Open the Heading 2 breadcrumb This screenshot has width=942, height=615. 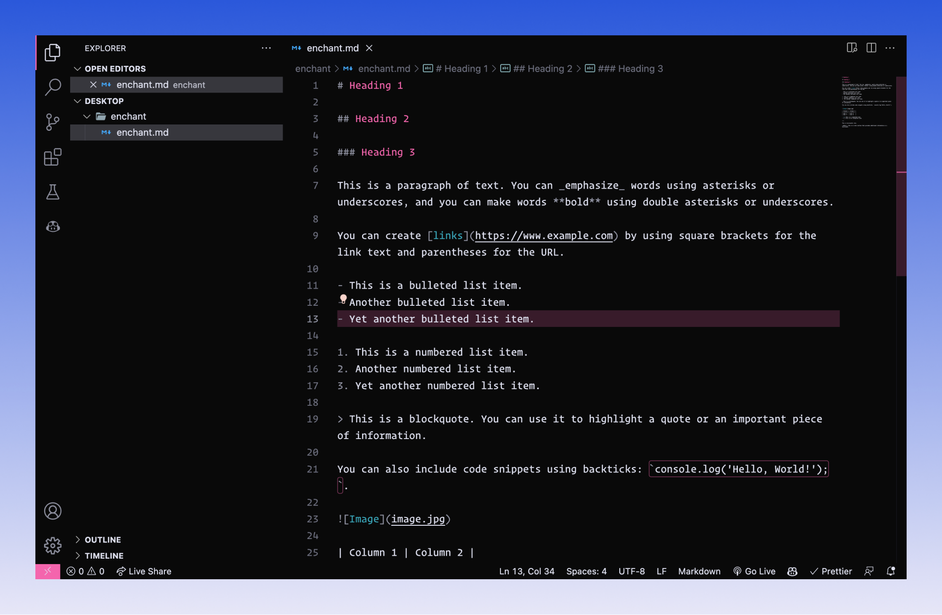click(x=537, y=69)
